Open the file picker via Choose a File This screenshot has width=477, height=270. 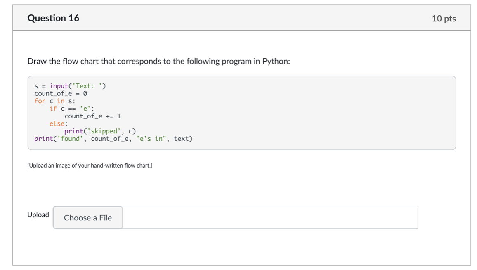click(87, 218)
